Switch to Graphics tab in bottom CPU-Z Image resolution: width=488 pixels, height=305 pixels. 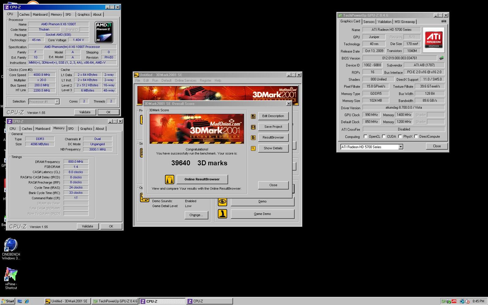86,129
